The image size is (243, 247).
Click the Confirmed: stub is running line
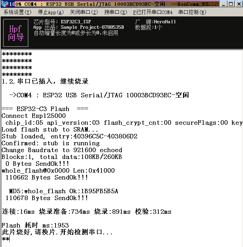coord(51,143)
